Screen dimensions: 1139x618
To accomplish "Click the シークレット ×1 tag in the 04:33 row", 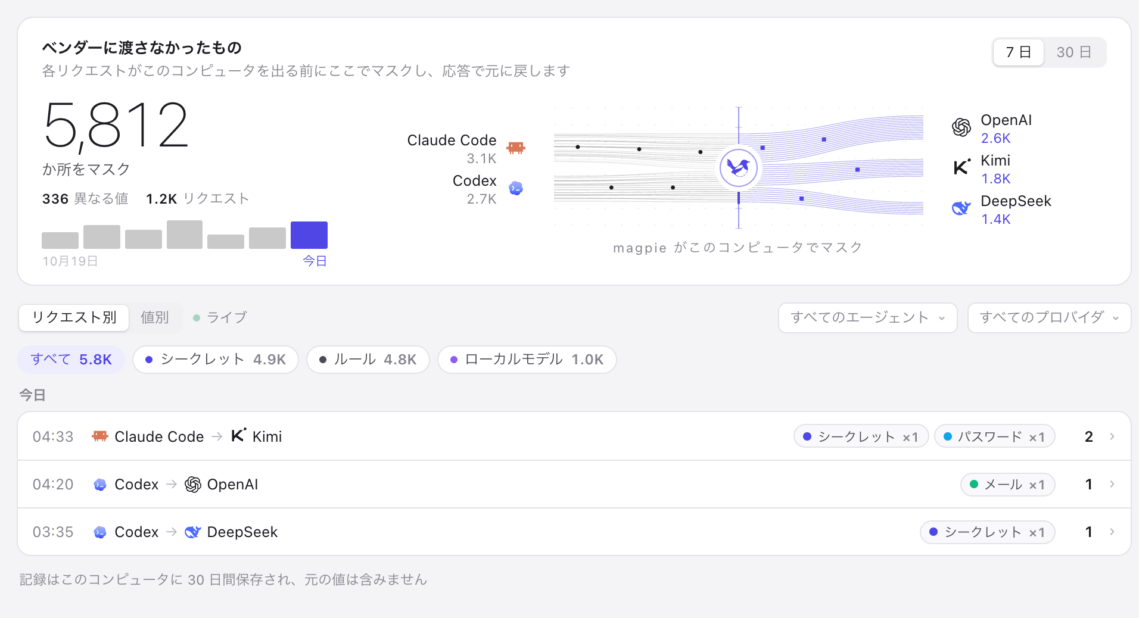I will click(861, 437).
